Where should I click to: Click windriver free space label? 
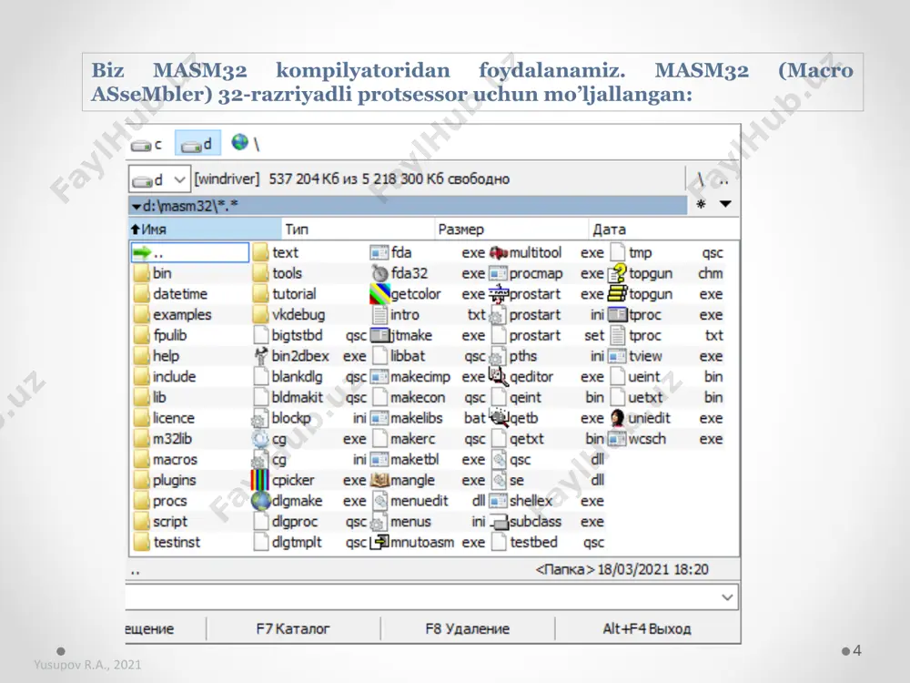tap(351, 178)
